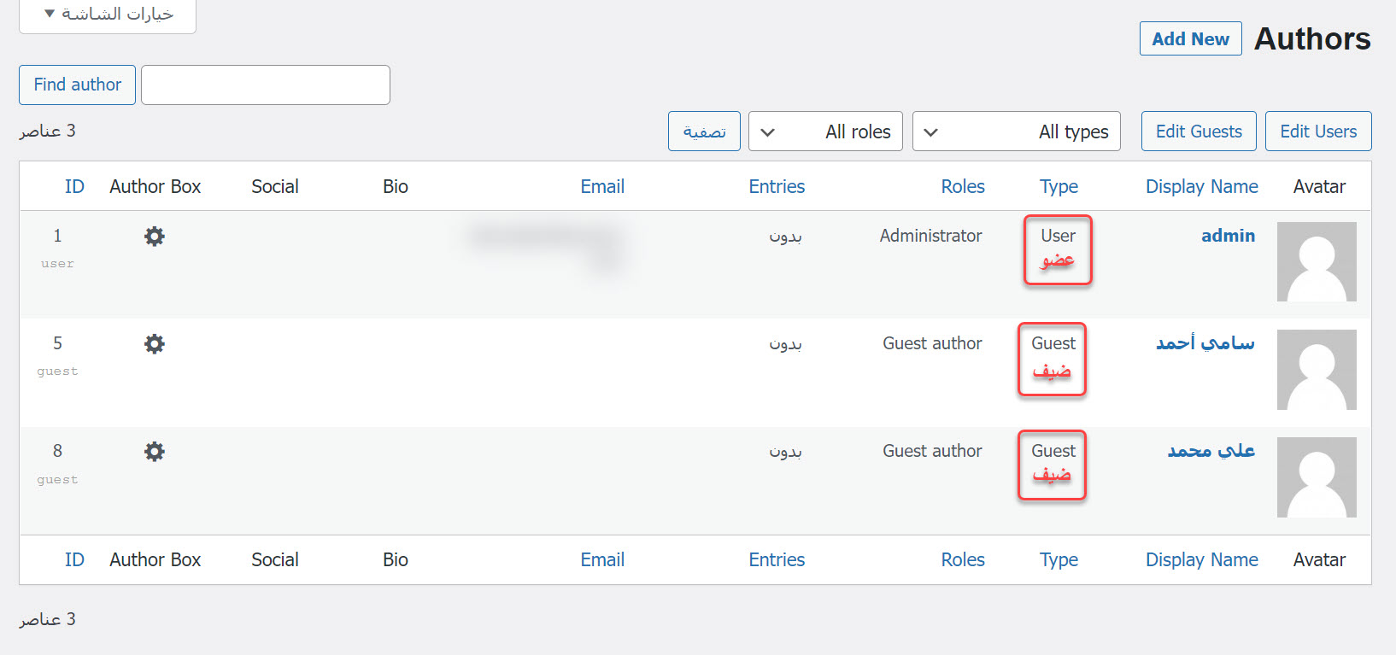Open author سامي أحمد link
The image size is (1396, 655).
[x=1205, y=343]
